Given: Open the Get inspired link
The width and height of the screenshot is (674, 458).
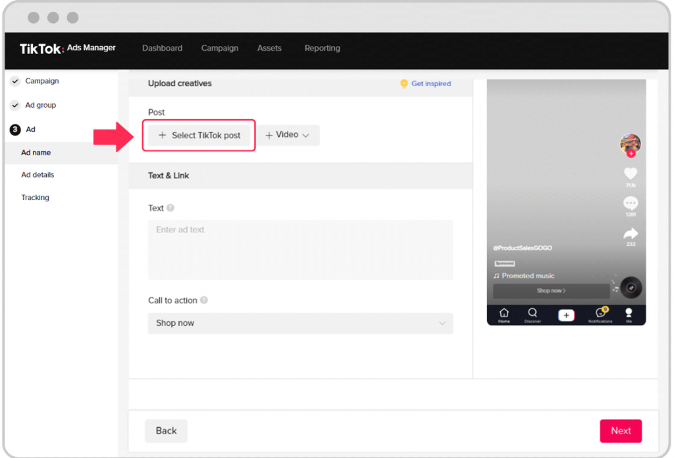Looking at the screenshot, I should [x=431, y=84].
